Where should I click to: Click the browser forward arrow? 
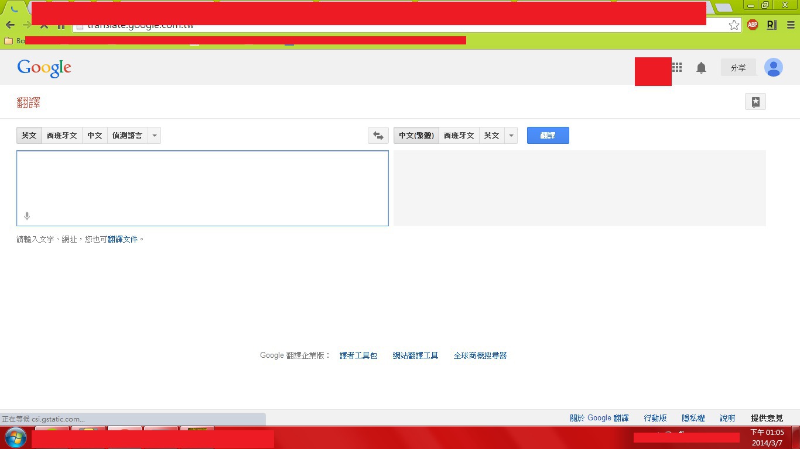26,25
